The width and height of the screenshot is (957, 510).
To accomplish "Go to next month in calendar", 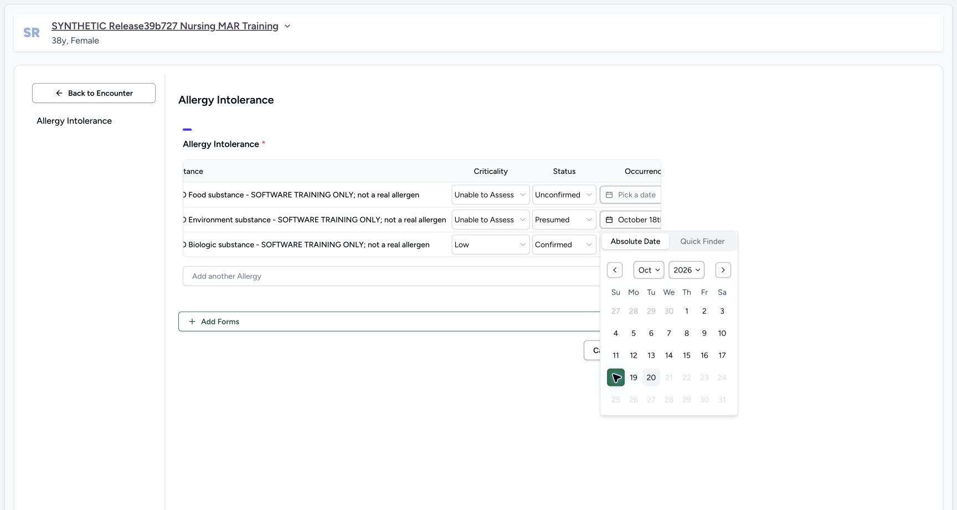I will (x=723, y=270).
